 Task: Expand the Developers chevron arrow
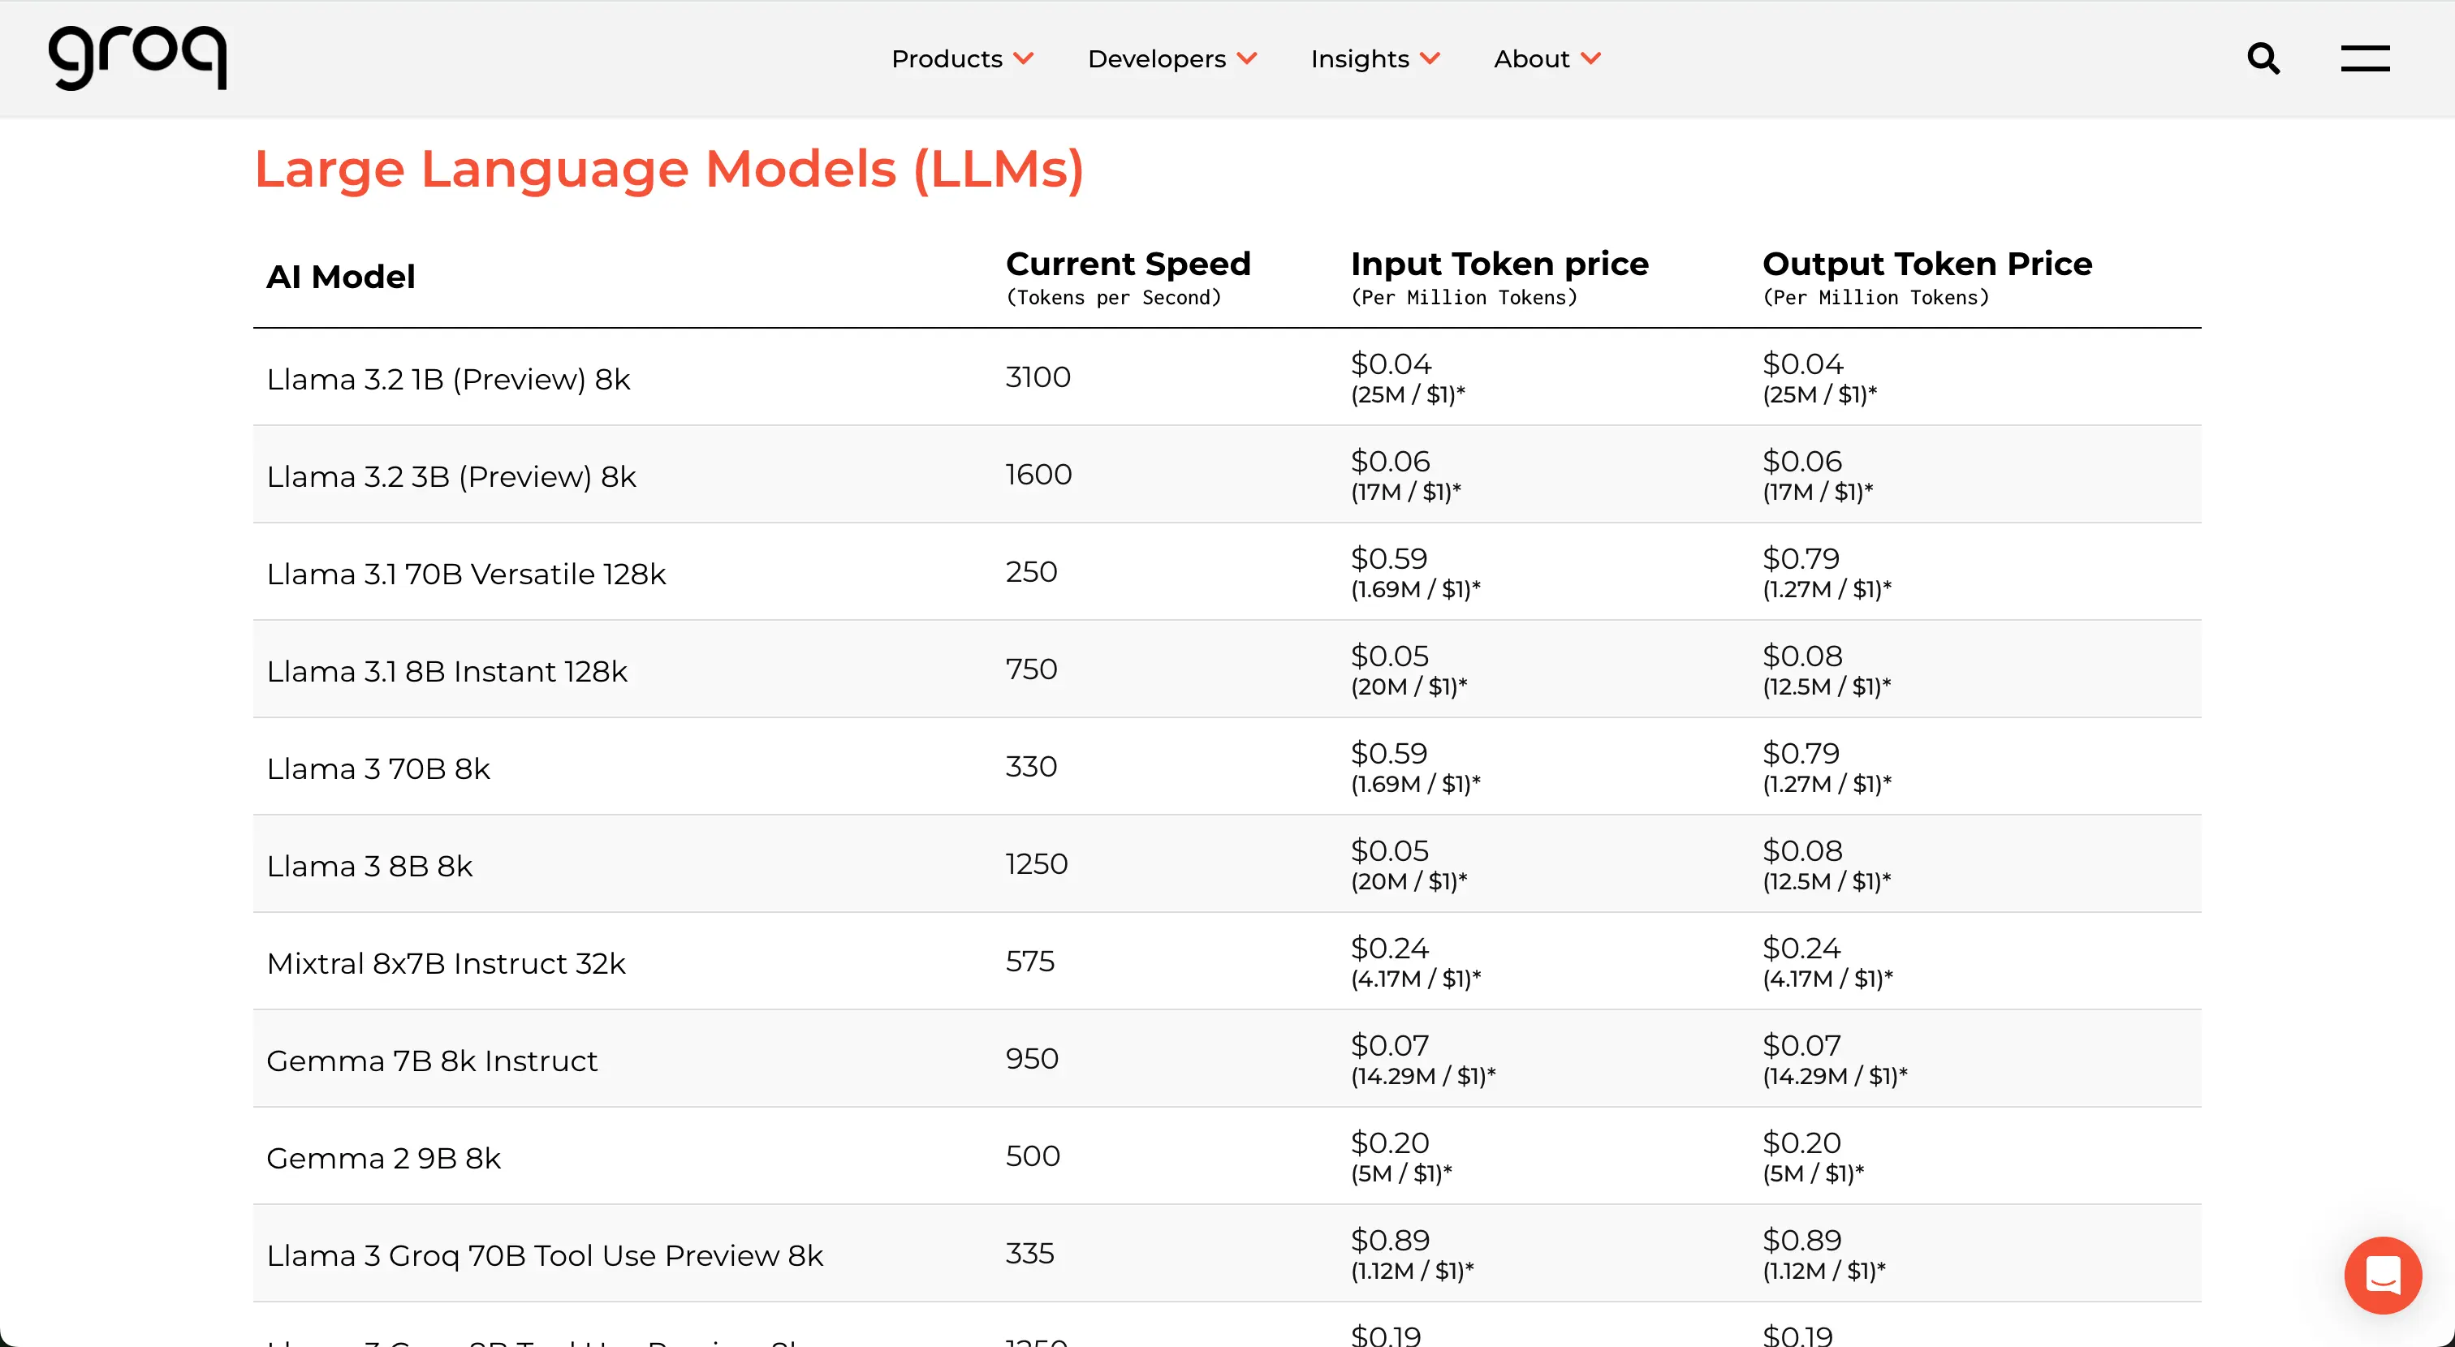pyautogui.click(x=1246, y=59)
